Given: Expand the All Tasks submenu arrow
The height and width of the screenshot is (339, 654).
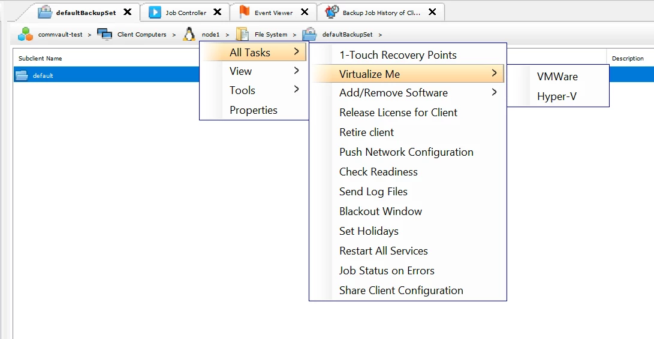Looking at the screenshot, I should (296, 52).
